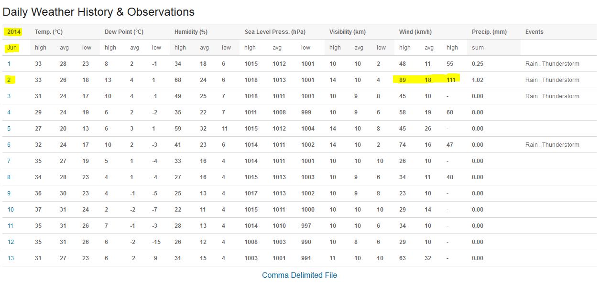Open day 4 observations

coord(9,112)
